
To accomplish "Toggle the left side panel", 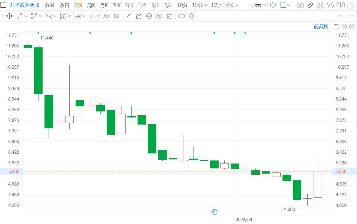I will tap(4, 5).
